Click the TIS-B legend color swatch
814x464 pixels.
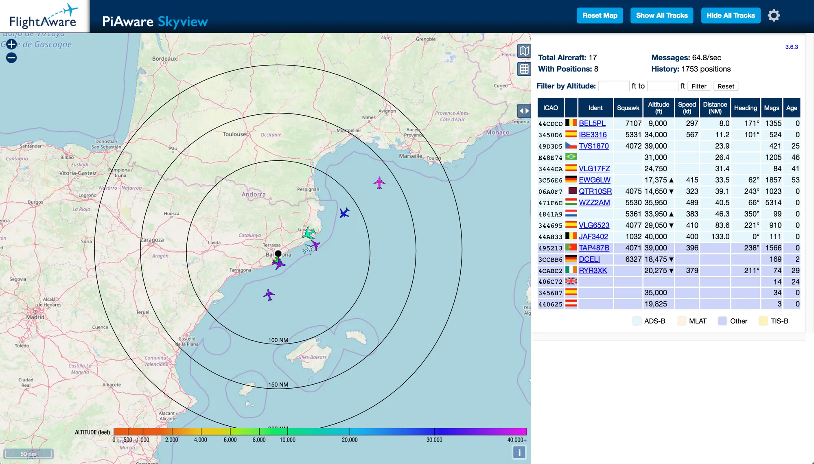click(763, 321)
